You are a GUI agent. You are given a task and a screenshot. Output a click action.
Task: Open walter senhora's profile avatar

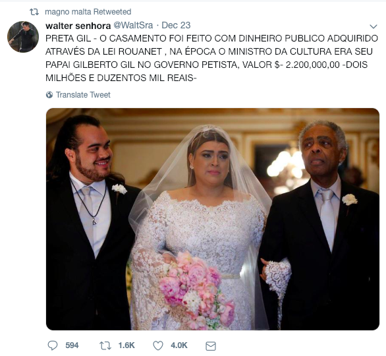pyautogui.click(x=23, y=37)
